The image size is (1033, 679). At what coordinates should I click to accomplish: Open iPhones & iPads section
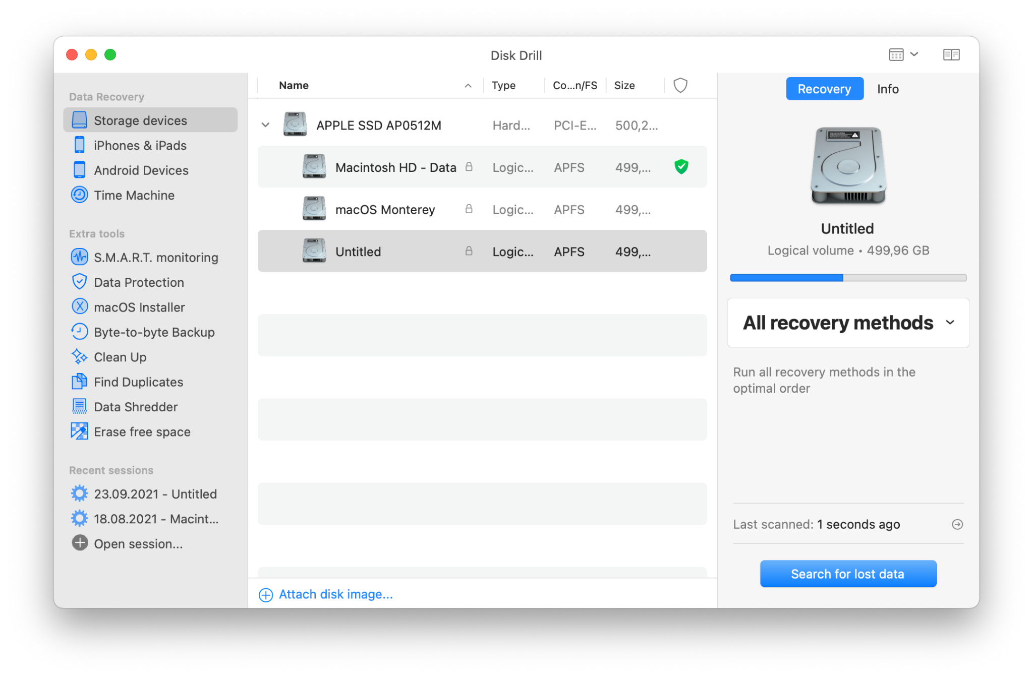pyautogui.click(x=140, y=145)
